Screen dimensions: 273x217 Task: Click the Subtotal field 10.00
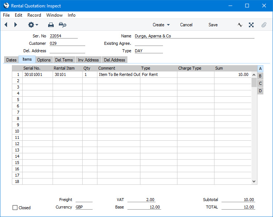pyautogui.click(x=238, y=200)
